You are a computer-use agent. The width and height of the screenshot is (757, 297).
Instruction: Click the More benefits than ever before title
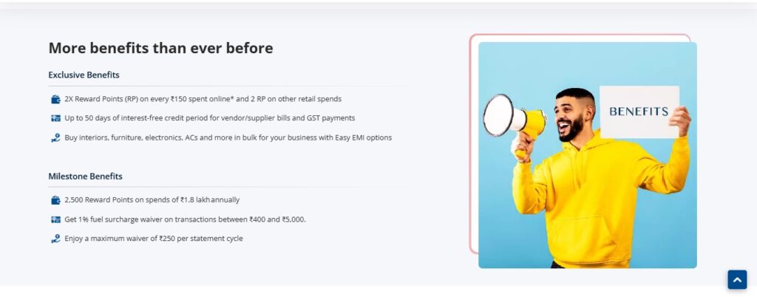(160, 48)
